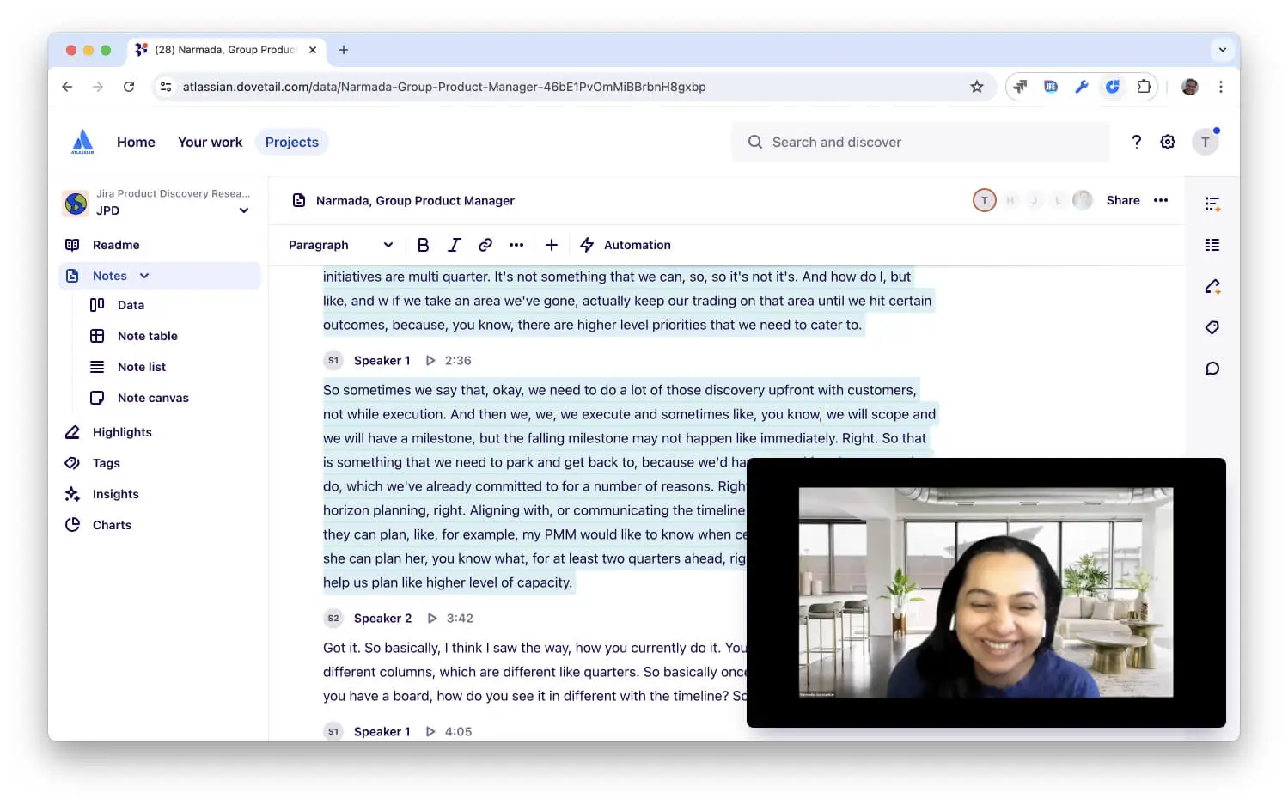This screenshot has height=805, width=1288.
Task: Click the Narmada, Group Product Manager title
Action: coord(415,200)
